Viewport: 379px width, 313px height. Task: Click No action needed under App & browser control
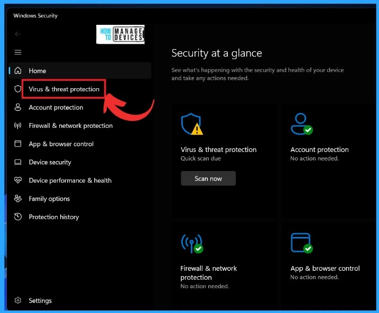pos(315,277)
